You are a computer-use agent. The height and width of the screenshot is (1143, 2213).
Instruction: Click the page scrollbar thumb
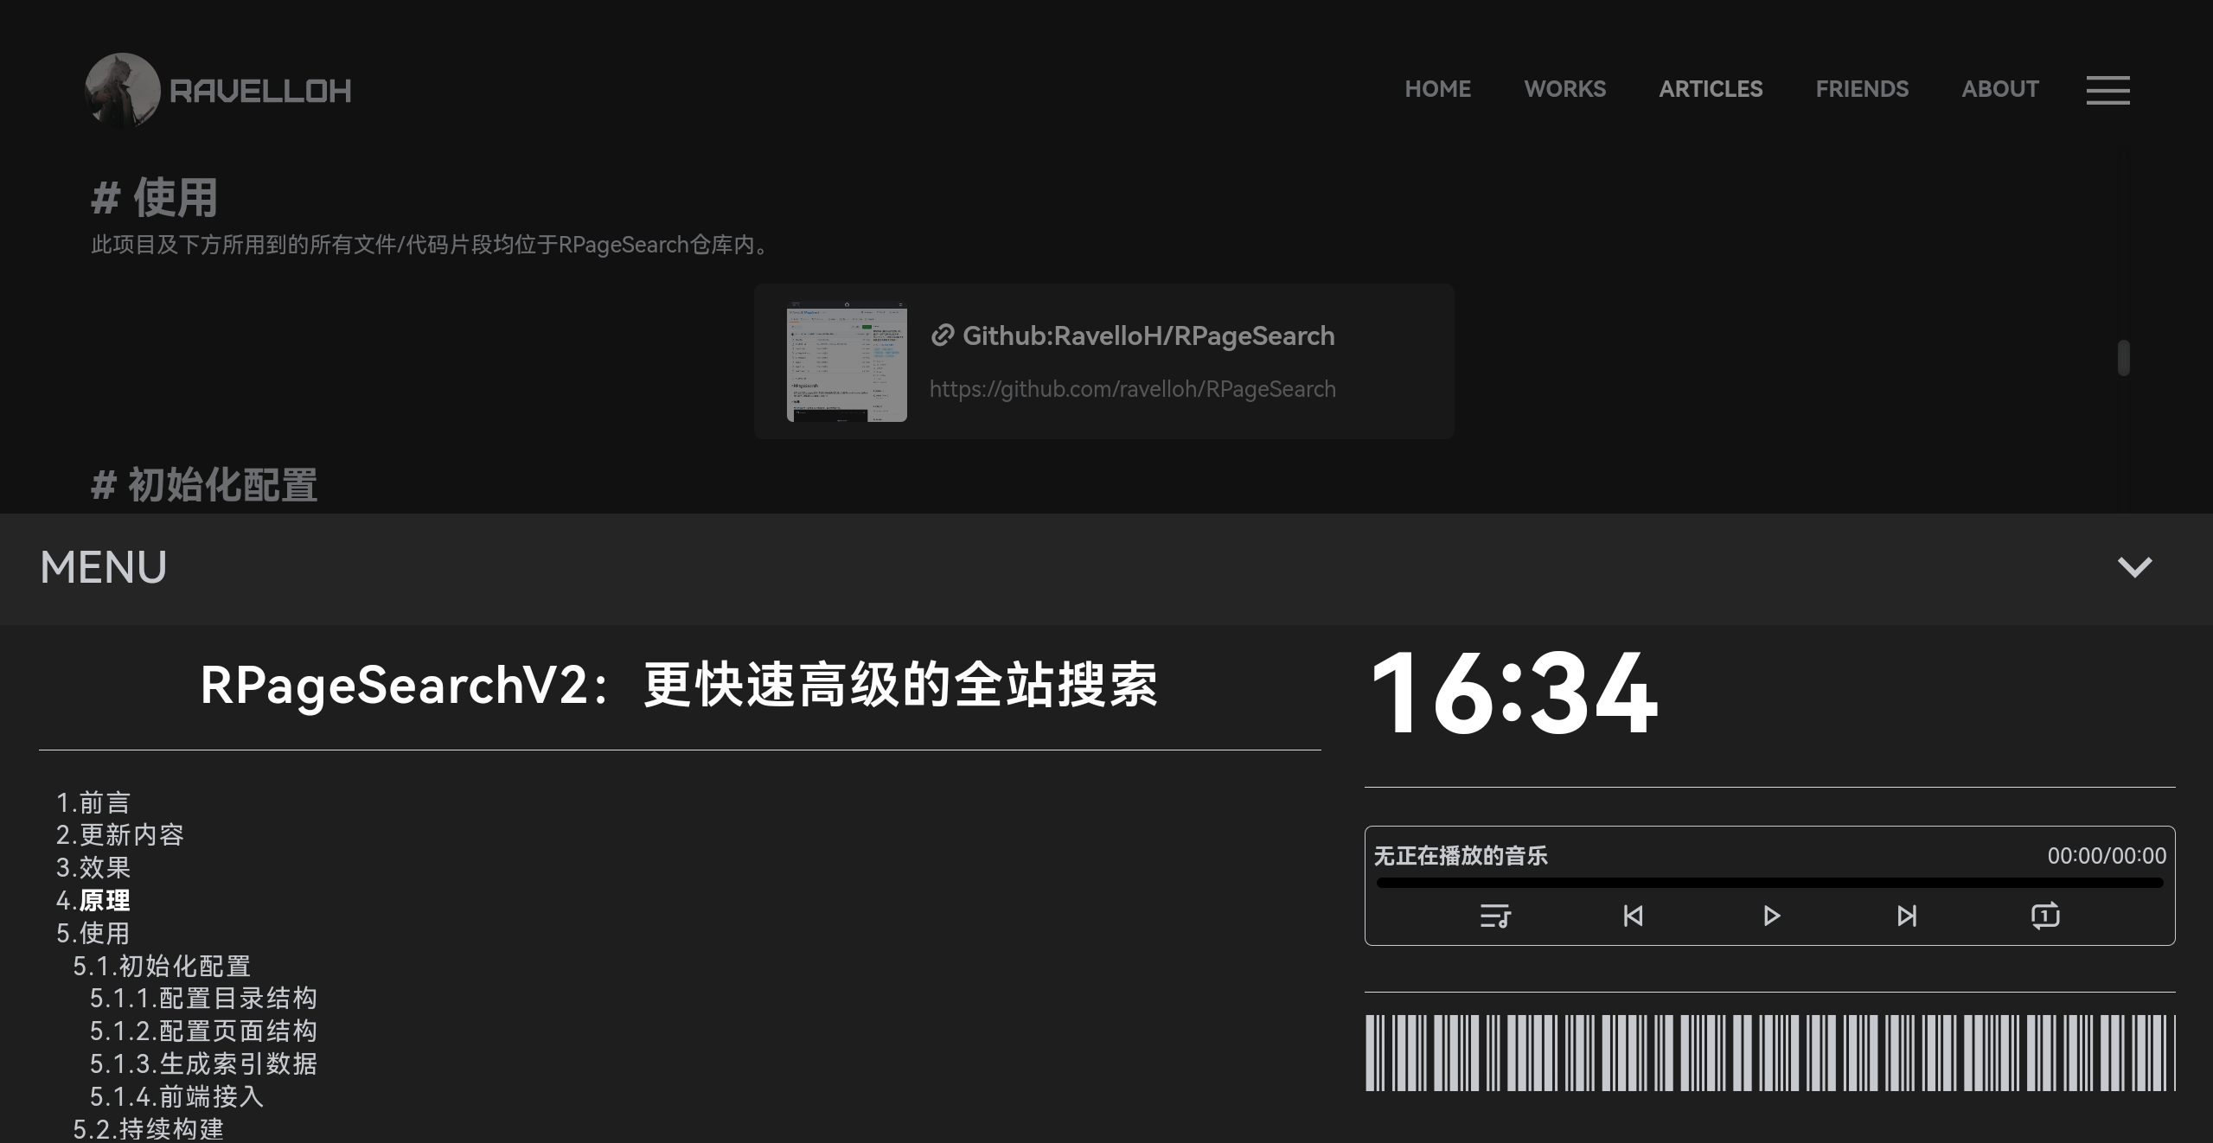(2123, 358)
